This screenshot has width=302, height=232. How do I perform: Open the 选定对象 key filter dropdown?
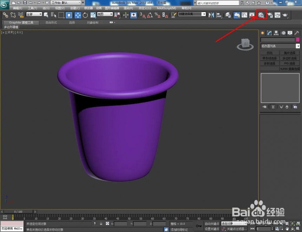pyautogui.click(x=234, y=223)
